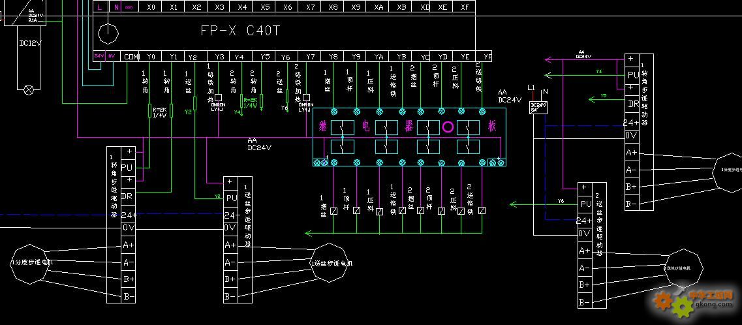The width and height of the screenshot is (742, 325).
Task: Select the XA input terminal
Action: [x=379, y=7]
